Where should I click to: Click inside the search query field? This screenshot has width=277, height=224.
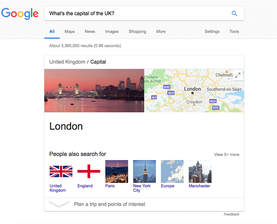tap(136, 13)
